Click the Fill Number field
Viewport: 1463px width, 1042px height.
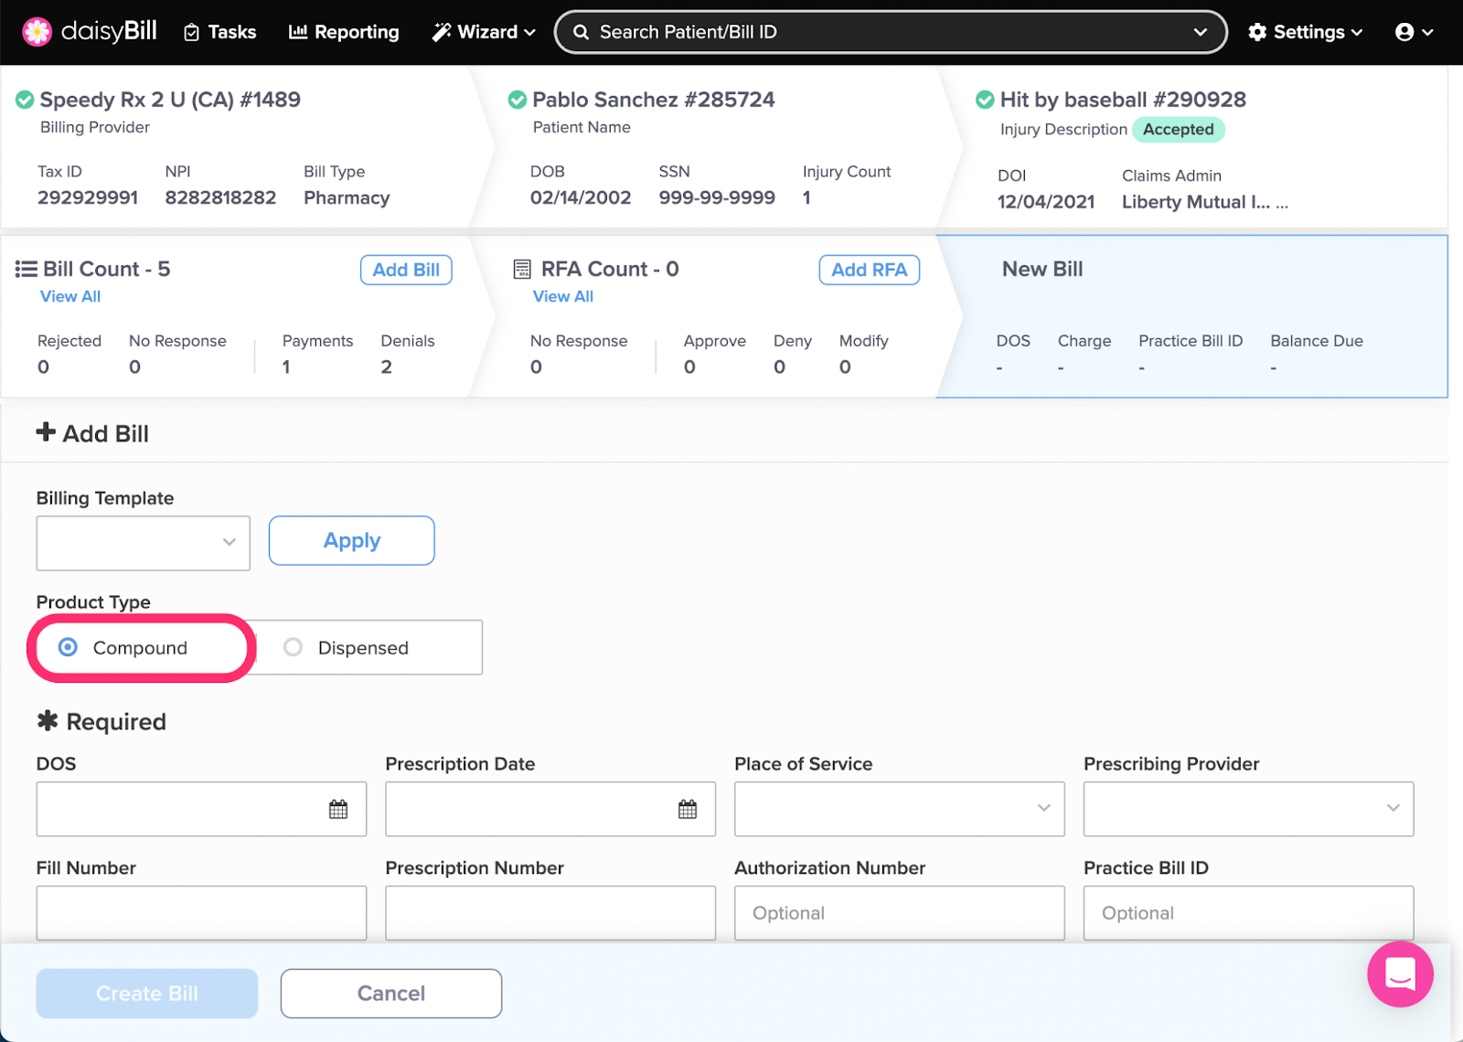pos(201,913)
